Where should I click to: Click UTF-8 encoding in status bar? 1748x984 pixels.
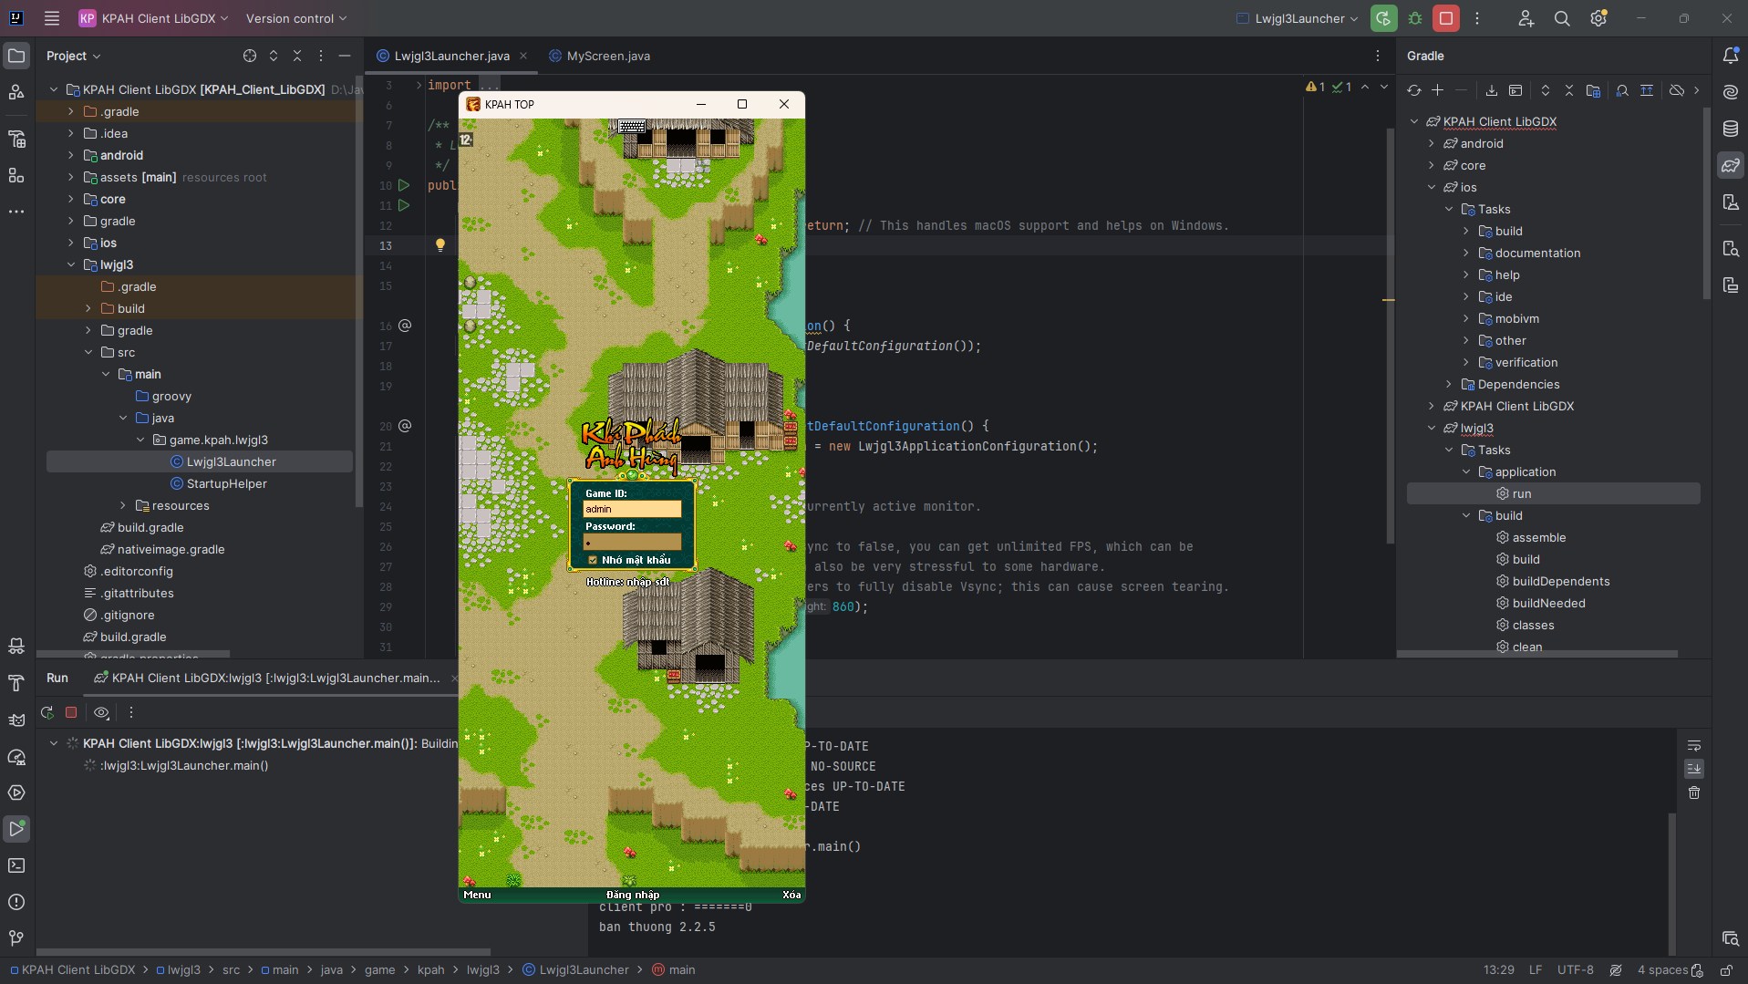coord(1575,970)
